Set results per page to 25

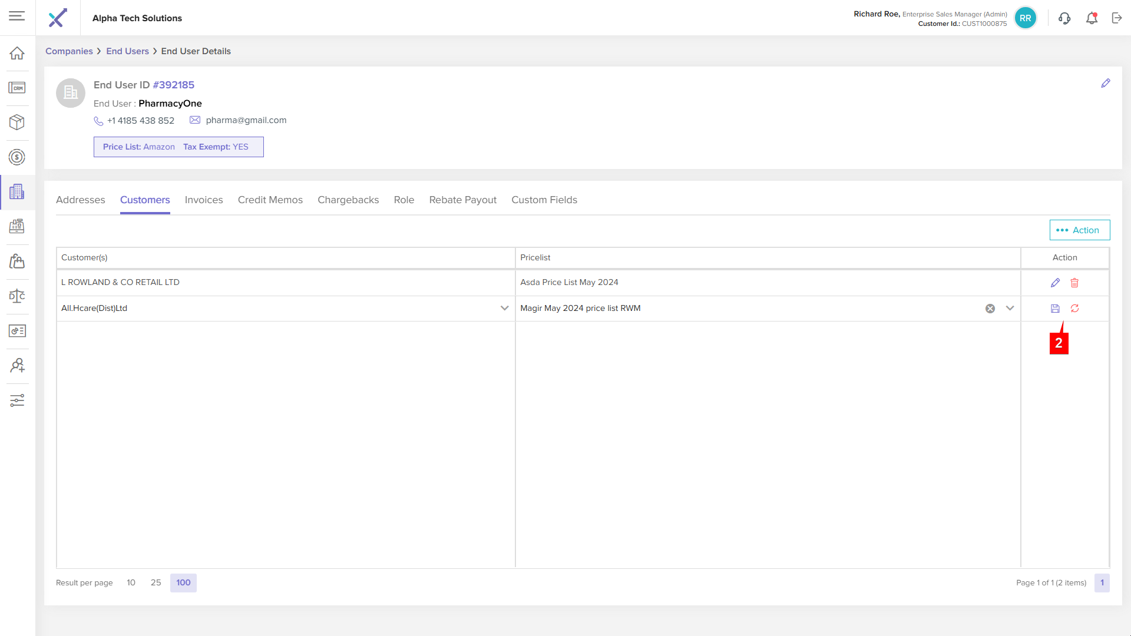tap(156, 583)
